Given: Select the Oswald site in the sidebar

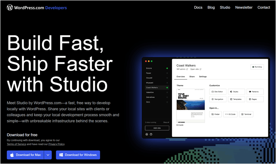Looking at the screenshot, I should point(157,78).
